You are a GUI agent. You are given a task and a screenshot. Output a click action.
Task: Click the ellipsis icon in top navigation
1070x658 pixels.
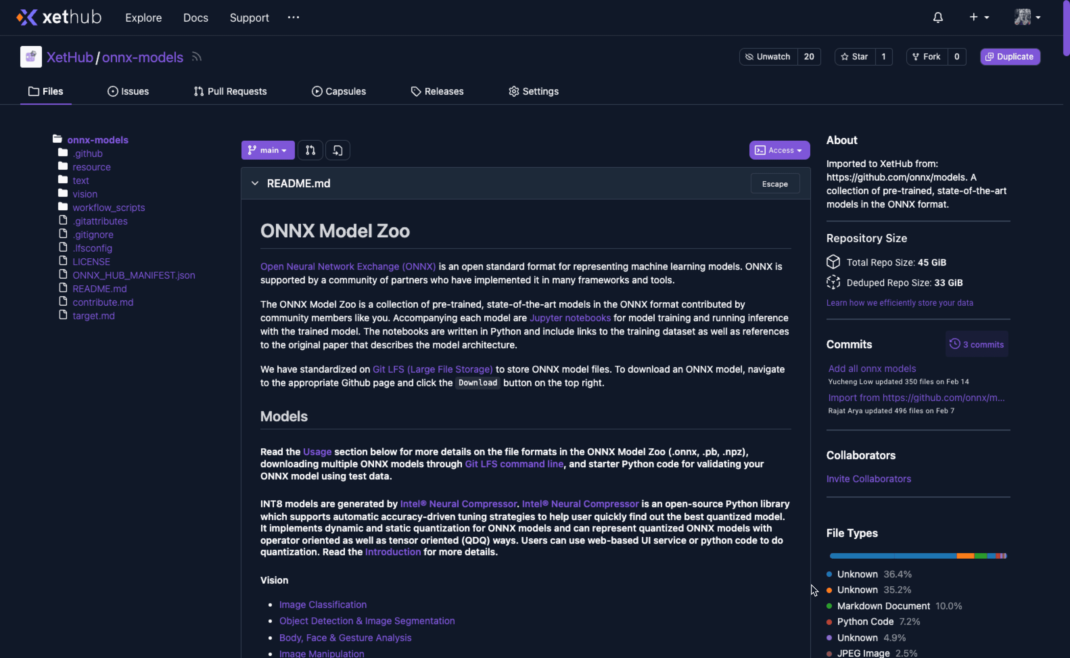point(294,17)
